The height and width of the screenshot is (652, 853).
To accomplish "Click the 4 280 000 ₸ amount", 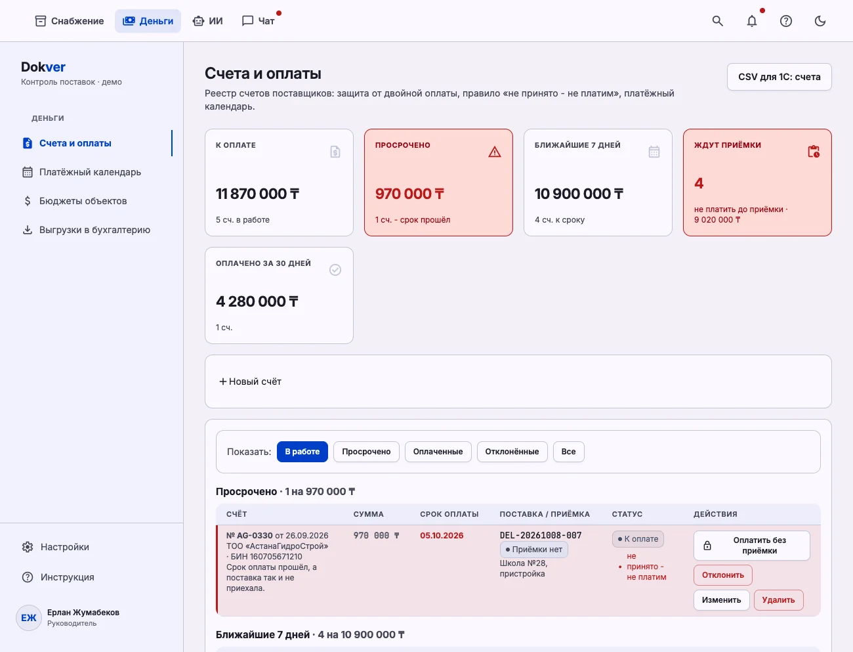I will point(257,301).
